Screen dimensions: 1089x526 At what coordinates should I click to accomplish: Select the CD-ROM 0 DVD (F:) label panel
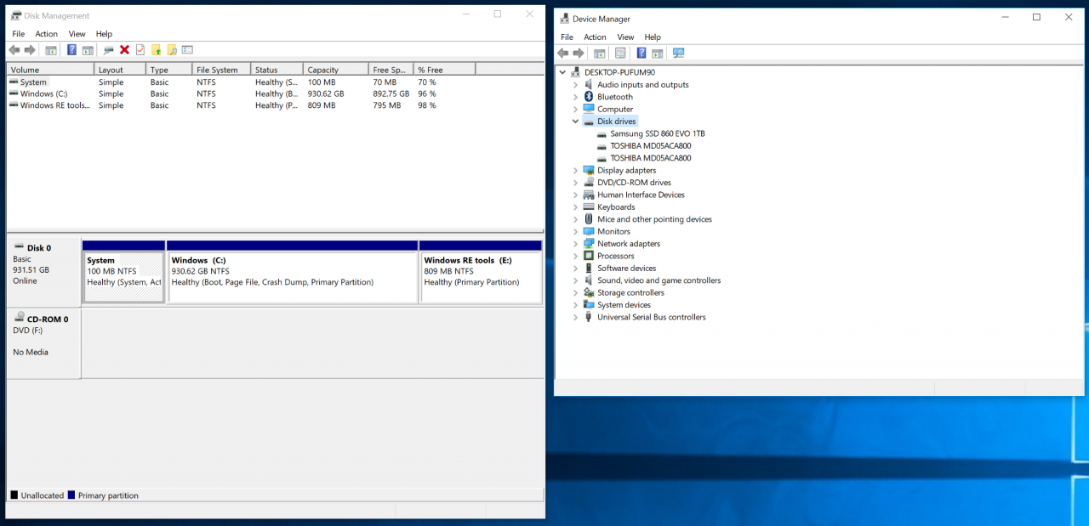(43, 343)
